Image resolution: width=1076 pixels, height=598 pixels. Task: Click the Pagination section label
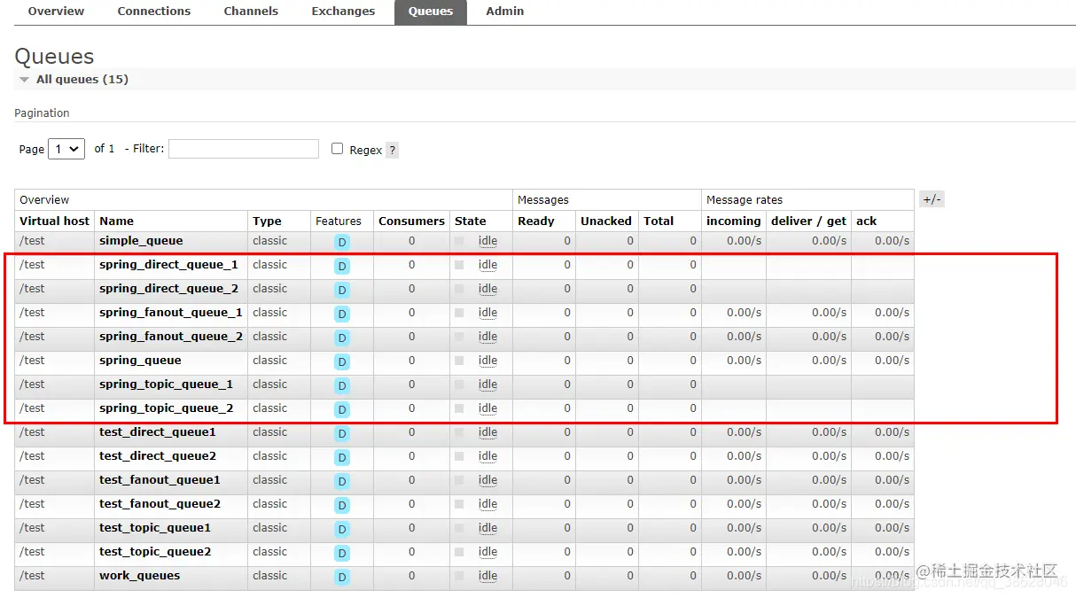pos(42,113)
